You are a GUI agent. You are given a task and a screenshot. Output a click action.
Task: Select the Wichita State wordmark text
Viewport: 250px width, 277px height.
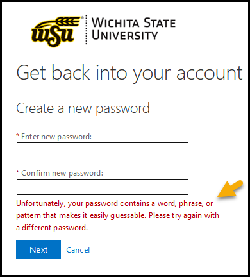pyautogui.click(x=133, y=22)
